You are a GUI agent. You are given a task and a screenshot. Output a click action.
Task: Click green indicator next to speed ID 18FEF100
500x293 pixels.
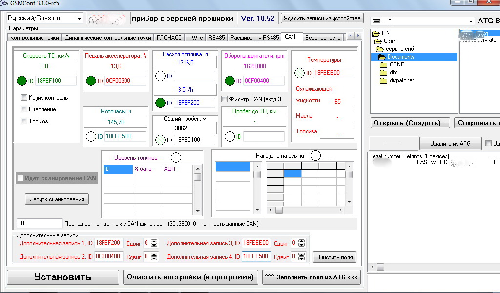point(21,81)
